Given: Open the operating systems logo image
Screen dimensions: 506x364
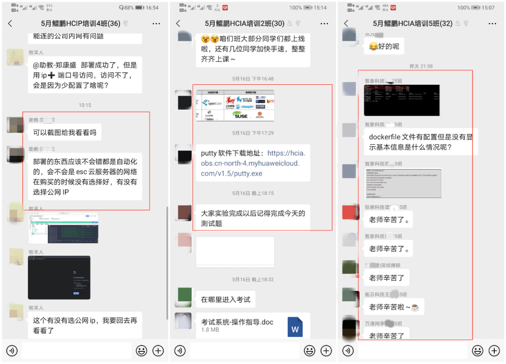Looking at the screenshot, I should pos(235,105).
